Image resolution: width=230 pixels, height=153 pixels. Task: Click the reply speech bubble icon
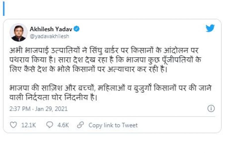(50, 125)
